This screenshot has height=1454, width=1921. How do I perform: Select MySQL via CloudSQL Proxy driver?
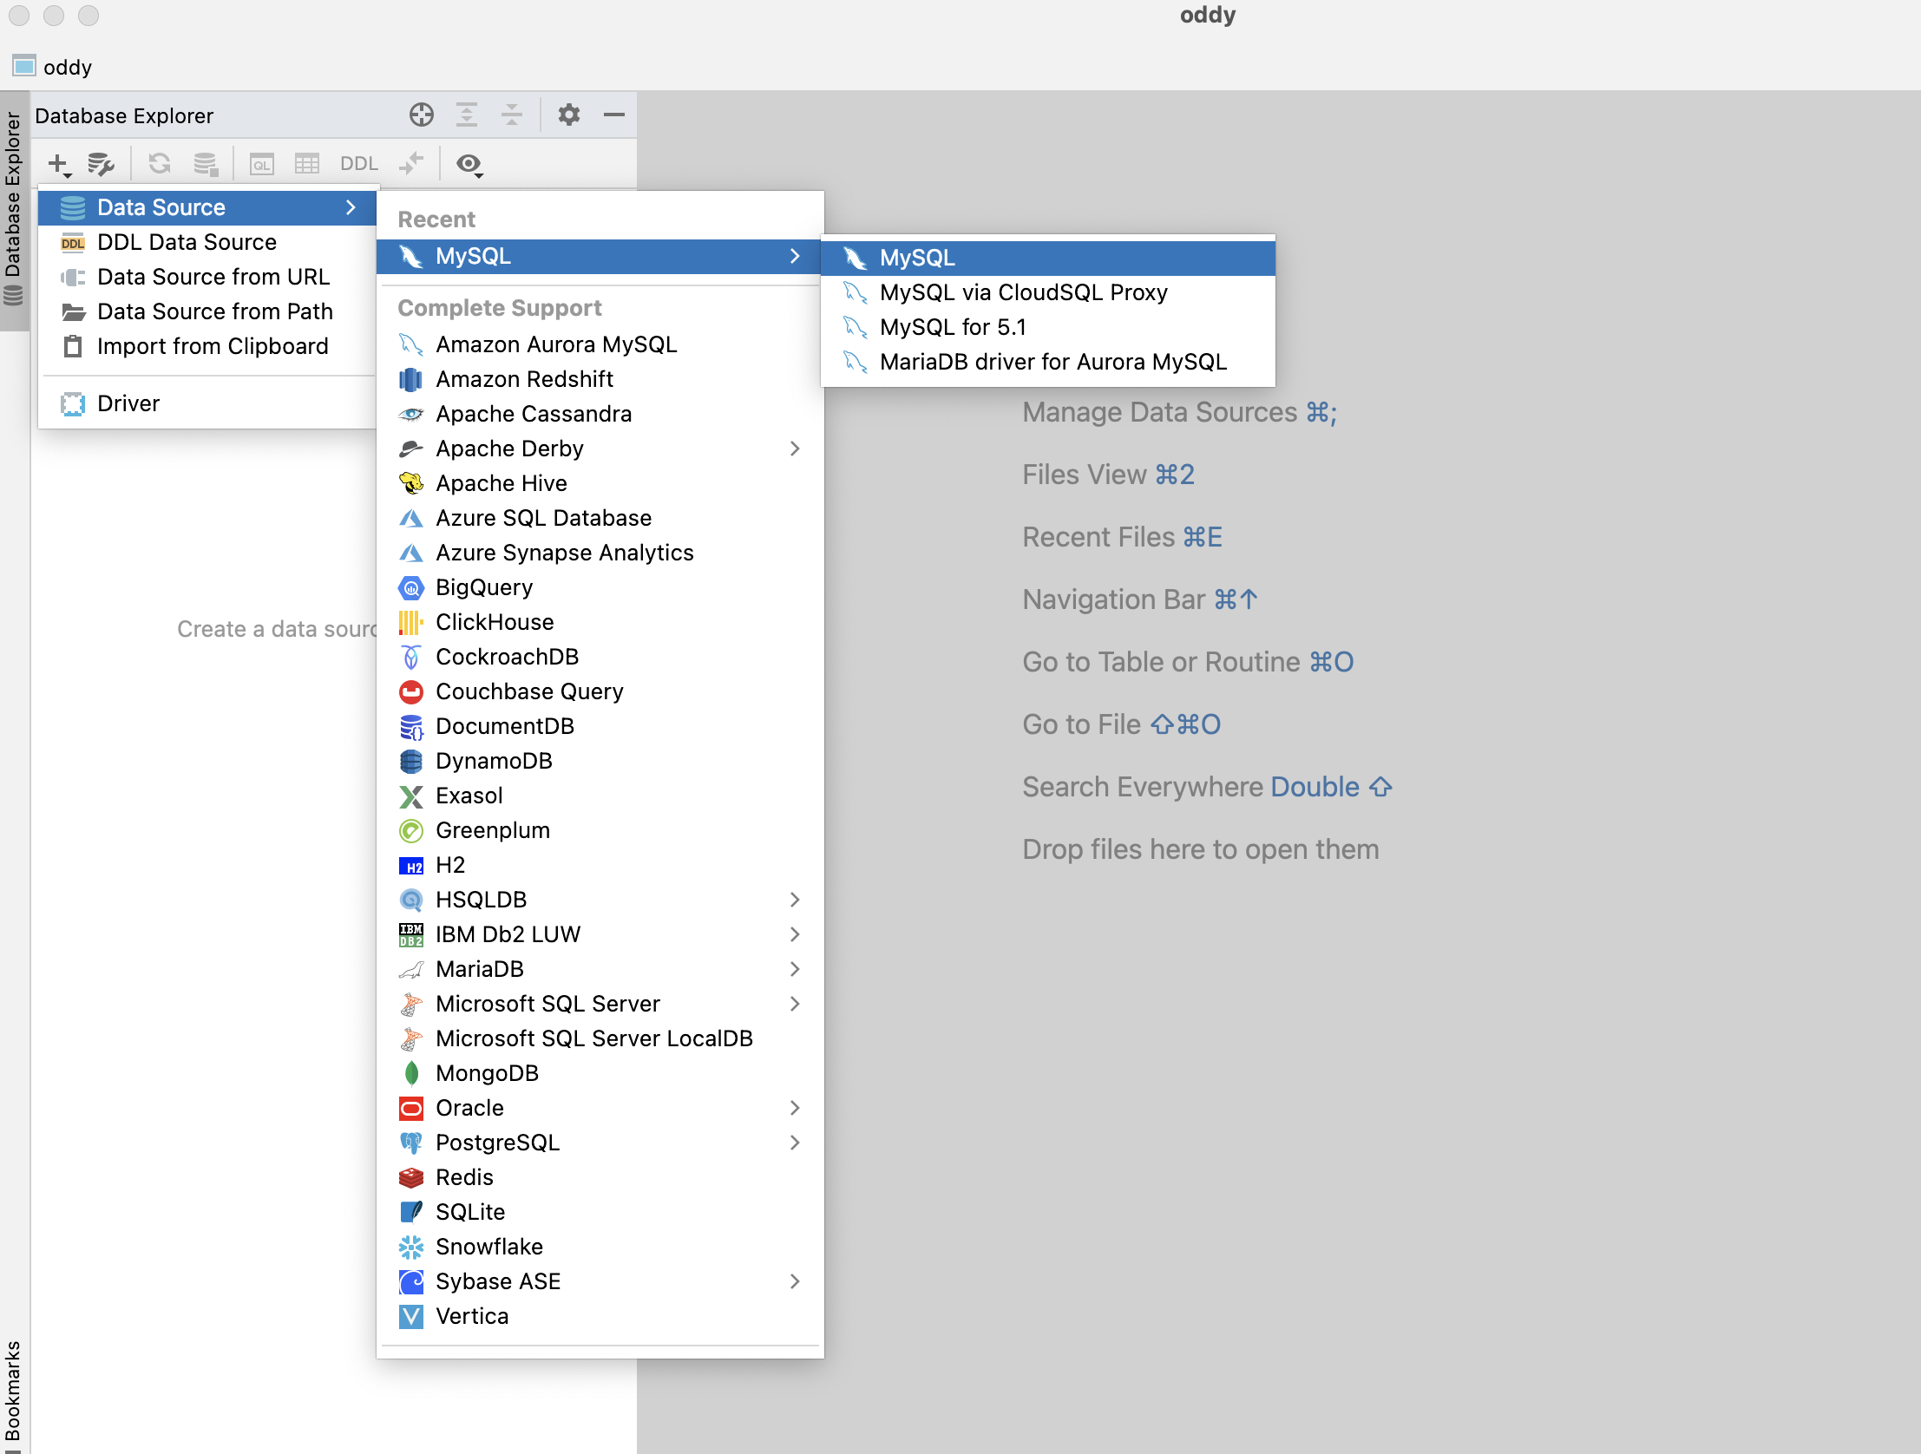[1023, 292]
